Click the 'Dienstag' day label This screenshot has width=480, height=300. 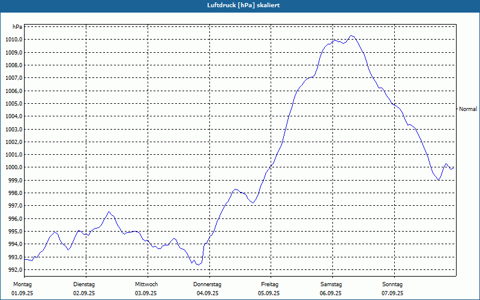coord(84,284)
